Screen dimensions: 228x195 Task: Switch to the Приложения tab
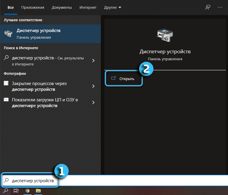tap(33, 7)
